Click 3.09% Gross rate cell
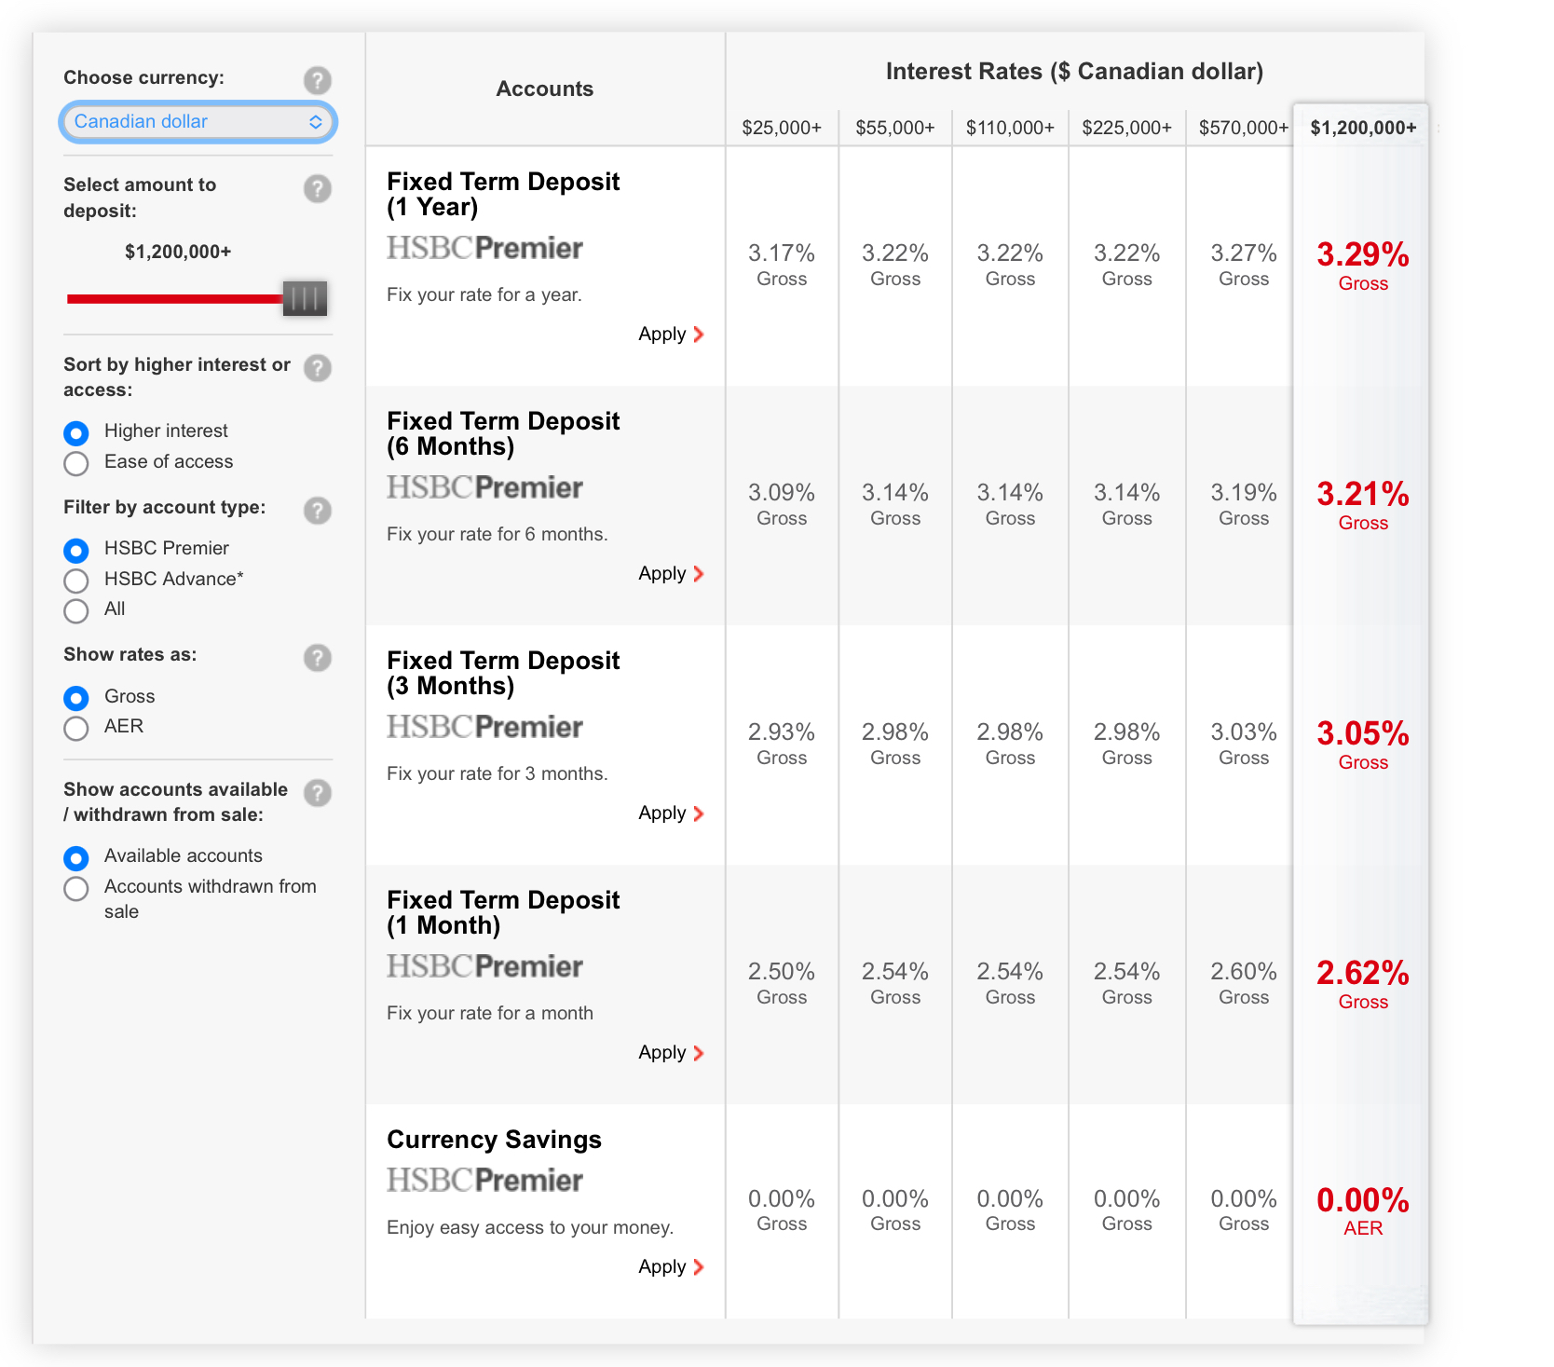The height and width of the screenshot is (1367, 1554). pos(782,504)
